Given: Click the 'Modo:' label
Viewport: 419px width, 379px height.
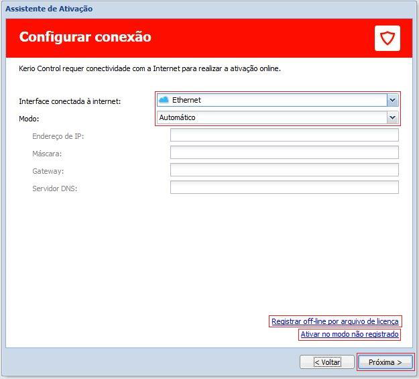Looking at the screenshot, I should (x=29, y=119).
